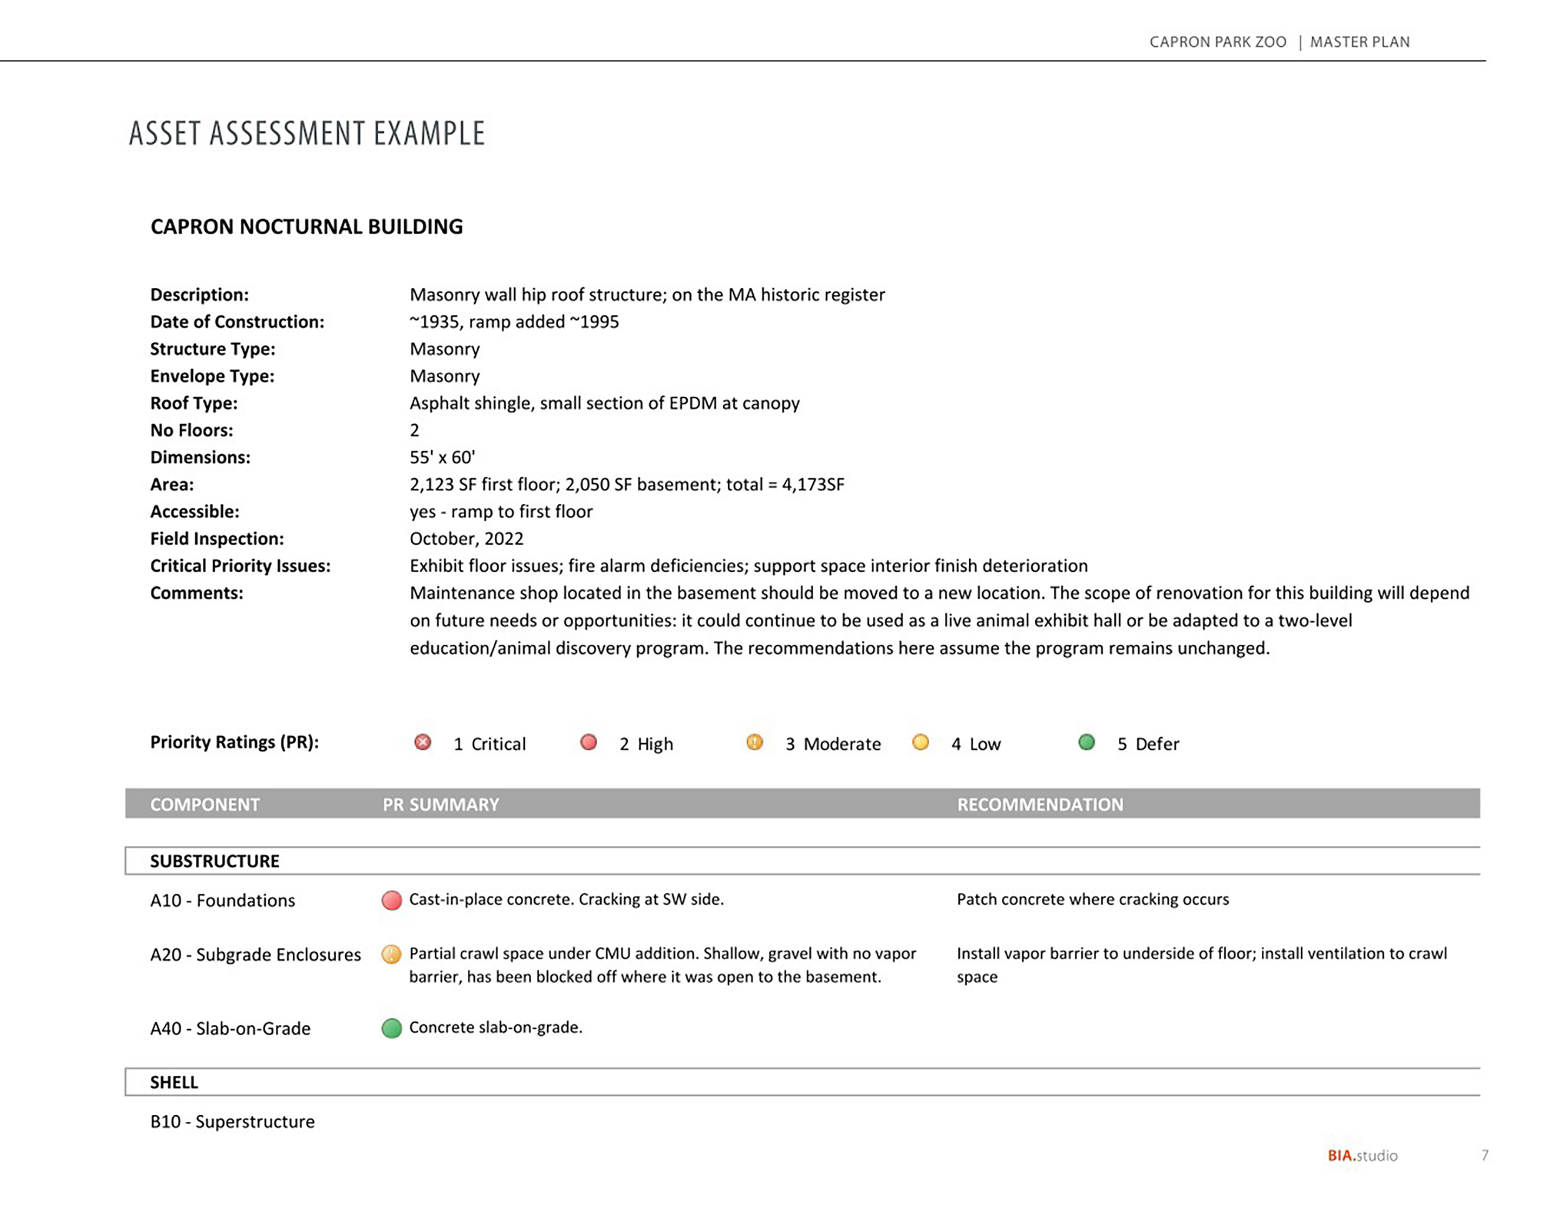Select the B10 - Superstructure row label
Viewport: 1560px width, 1205px height.
[232, 1121]
